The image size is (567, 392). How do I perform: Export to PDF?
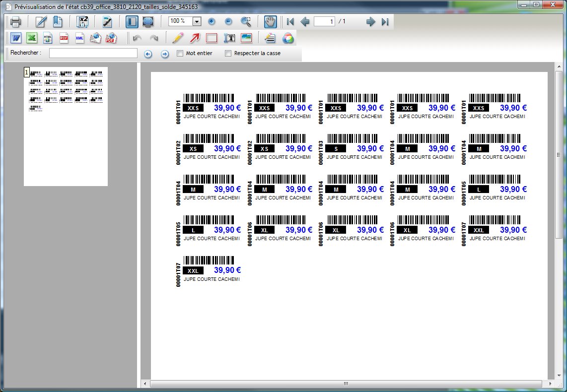[x=64, y=38]
